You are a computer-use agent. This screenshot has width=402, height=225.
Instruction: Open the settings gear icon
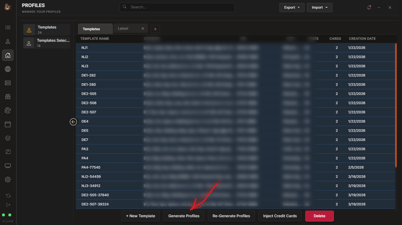click(x=8, y=180)
